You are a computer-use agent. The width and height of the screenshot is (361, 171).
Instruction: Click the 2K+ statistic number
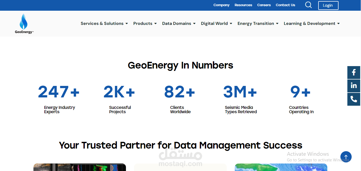tap(119, 92)
